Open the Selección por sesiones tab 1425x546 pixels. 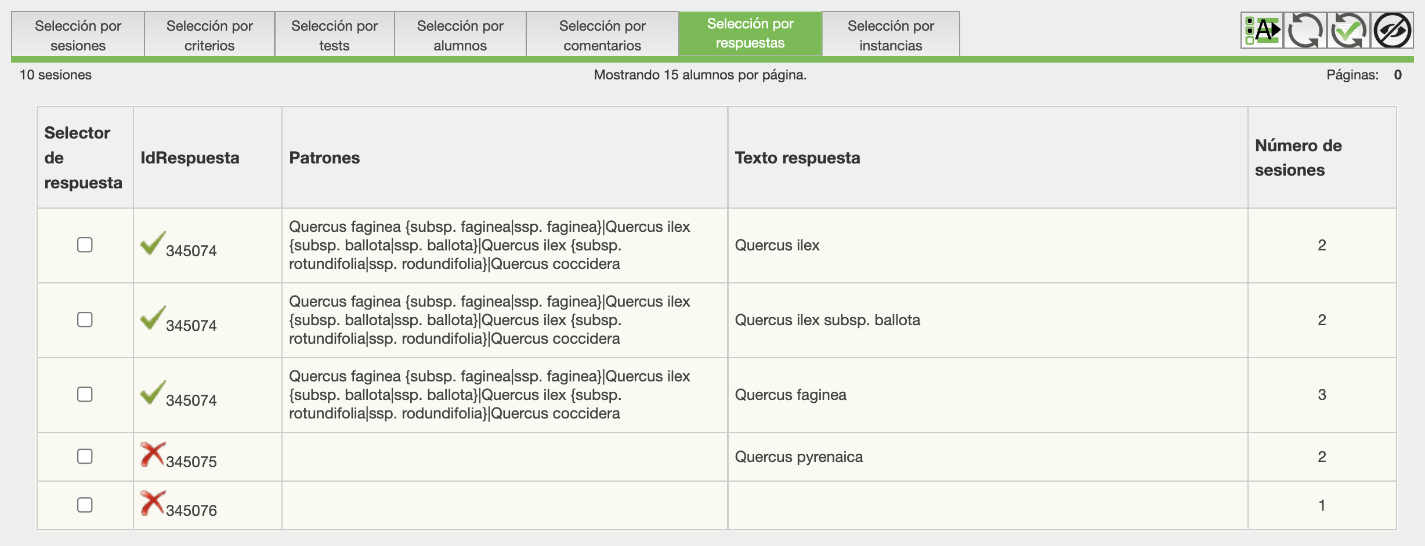(78, 35)
